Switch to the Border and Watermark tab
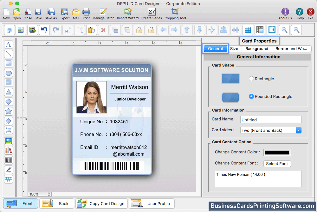This screenshot has width=317, height=212. click(291, 49)
